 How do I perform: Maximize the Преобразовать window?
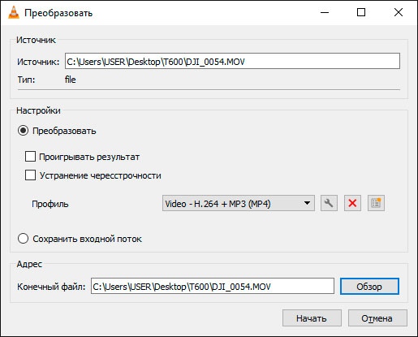click(x=361, y=12)
